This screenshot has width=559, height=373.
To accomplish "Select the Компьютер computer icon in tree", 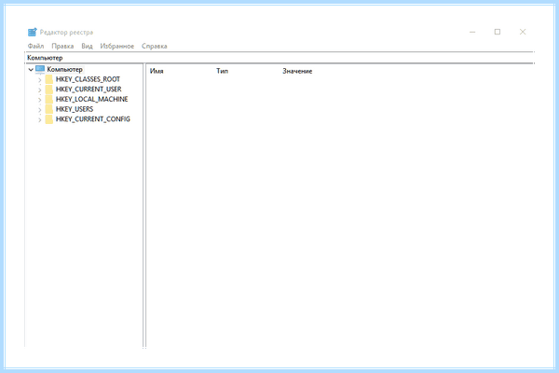I will point(40,69).
